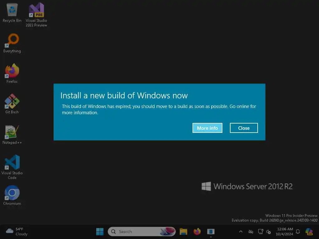Screen dimensions: 319x239
Task: Open File Explorer from the taskbar
Action: click(183, 232)
